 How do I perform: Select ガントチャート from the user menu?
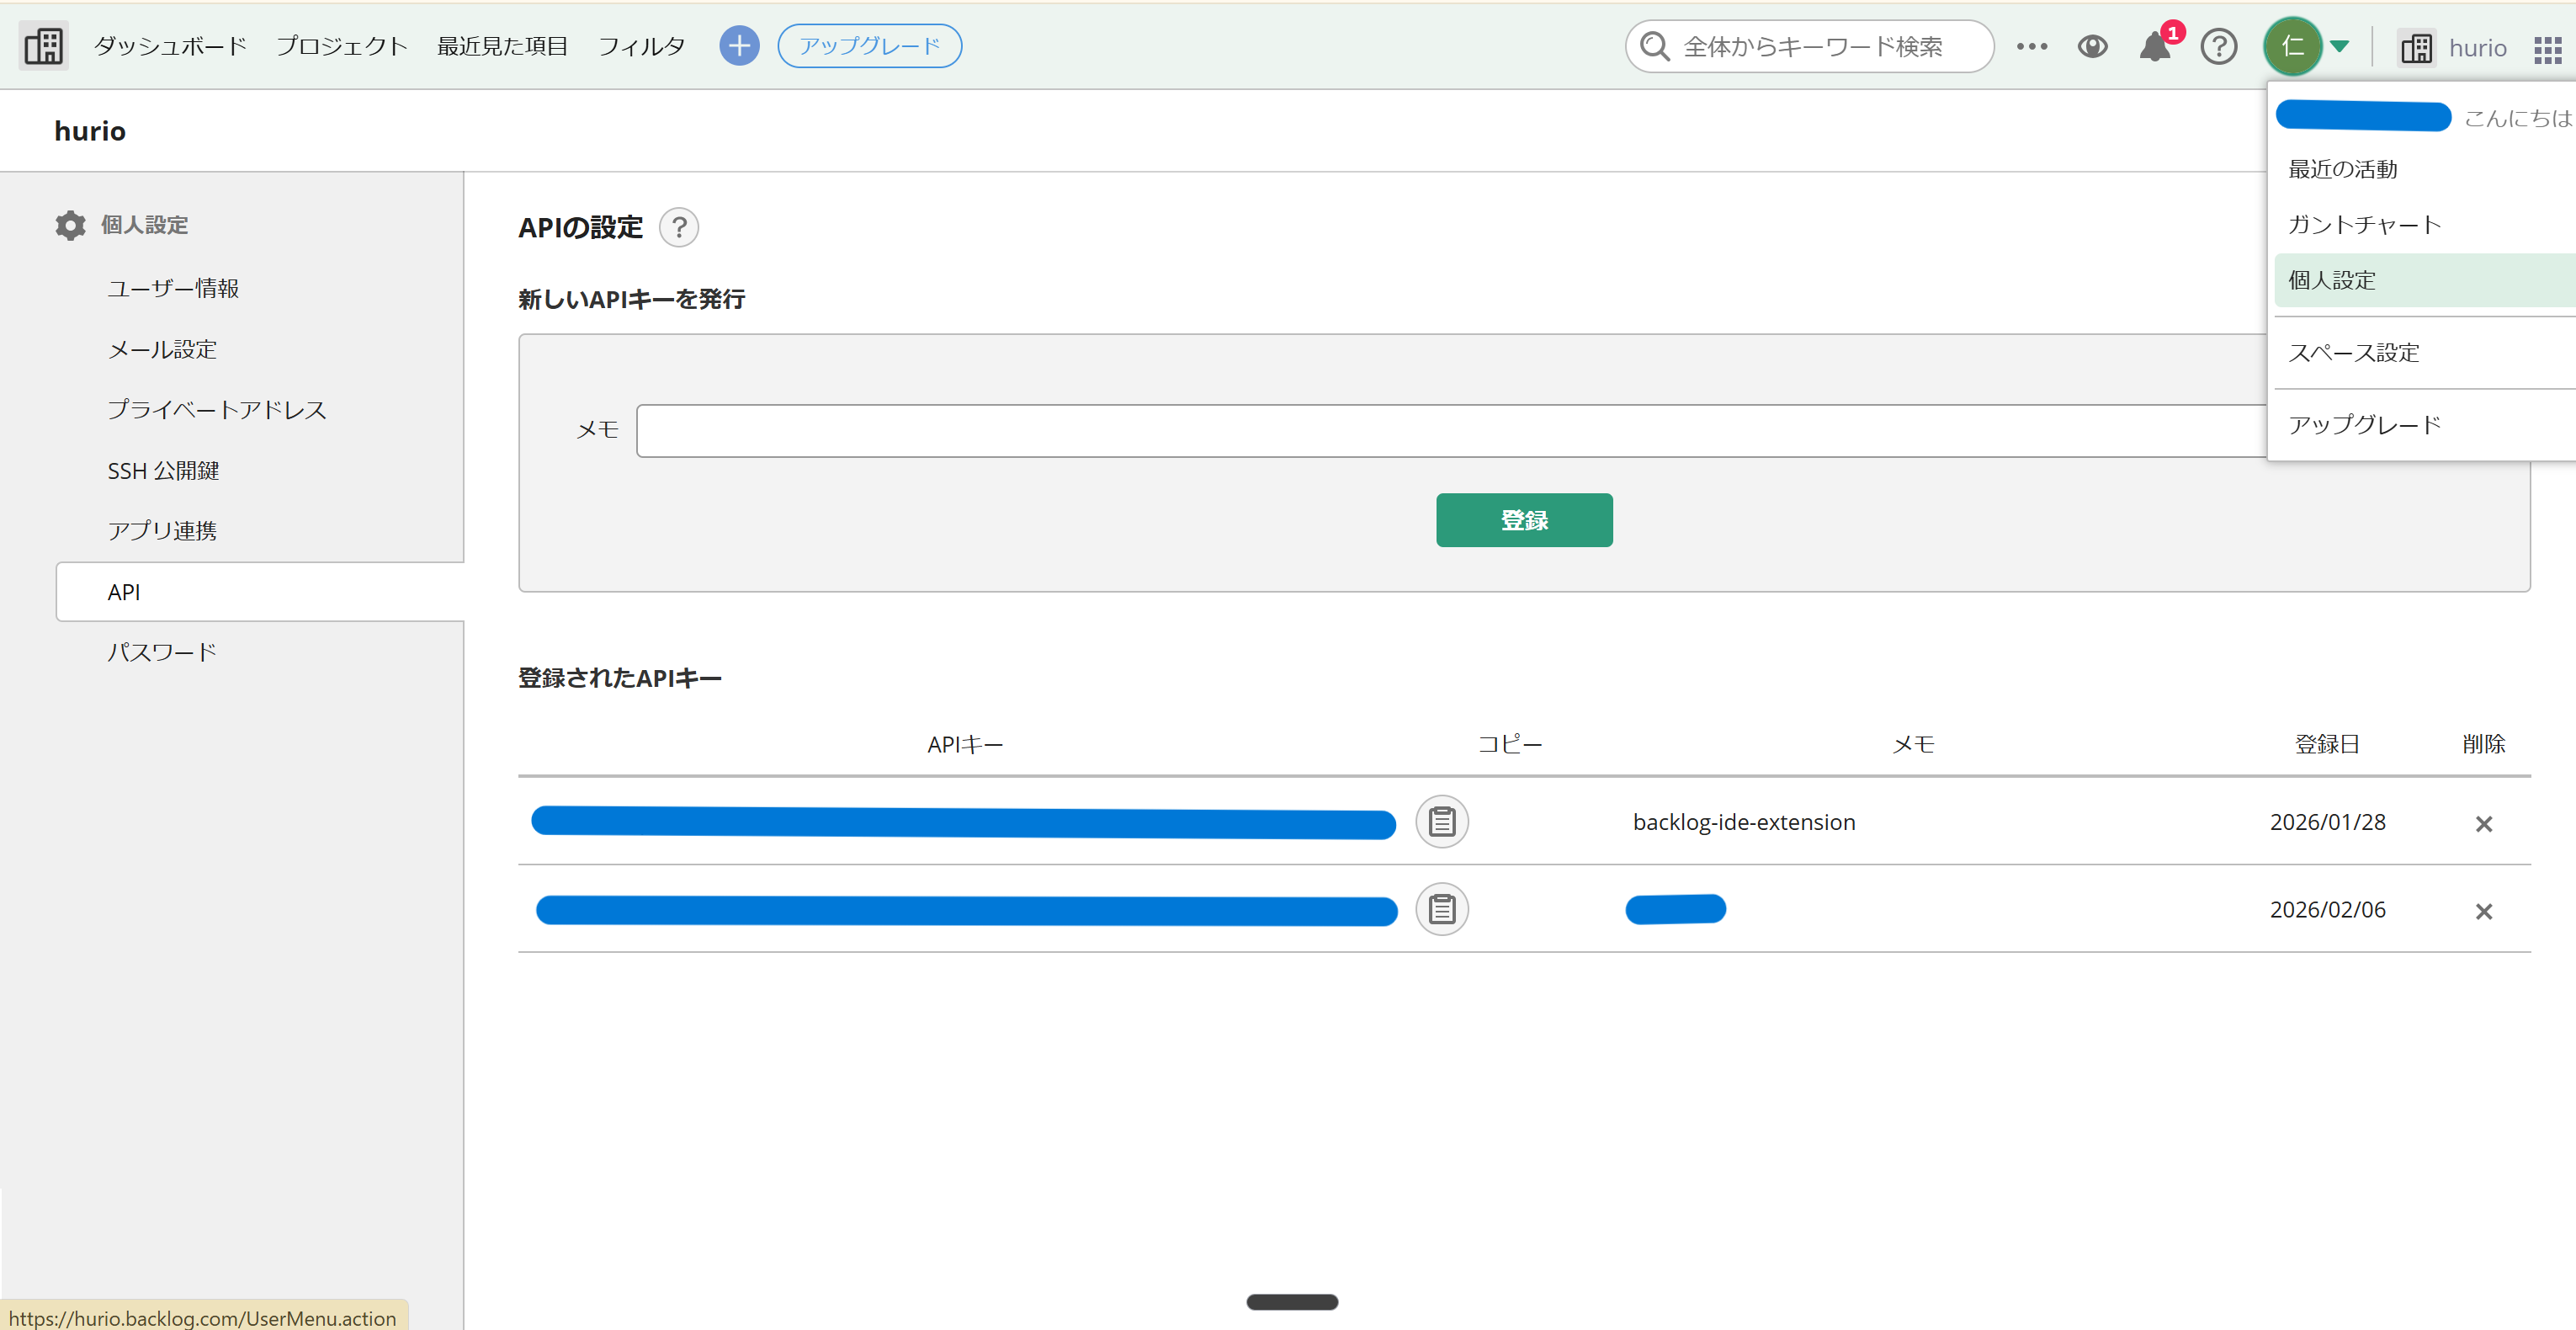[2362, 225]
